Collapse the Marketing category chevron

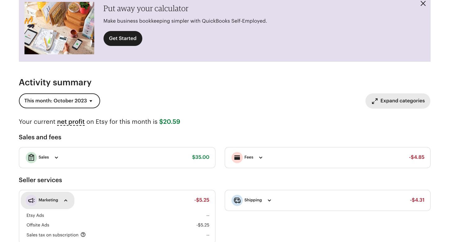66,200
